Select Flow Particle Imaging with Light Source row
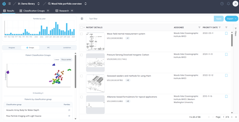This screenshot has height=122, width=239. pos(38,116)
